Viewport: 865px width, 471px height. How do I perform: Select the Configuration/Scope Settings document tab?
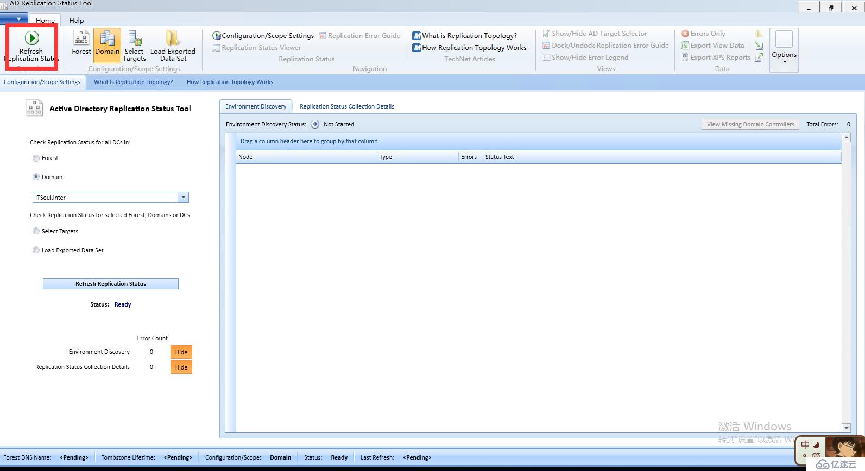click(42, 82)
